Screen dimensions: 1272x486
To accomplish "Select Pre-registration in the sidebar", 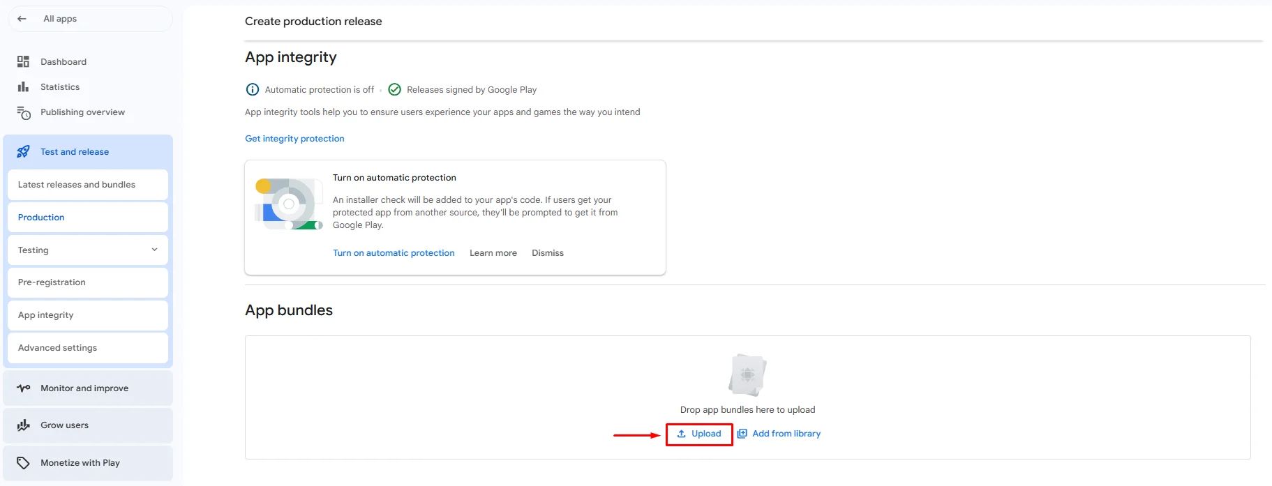I will click(52, 282).
